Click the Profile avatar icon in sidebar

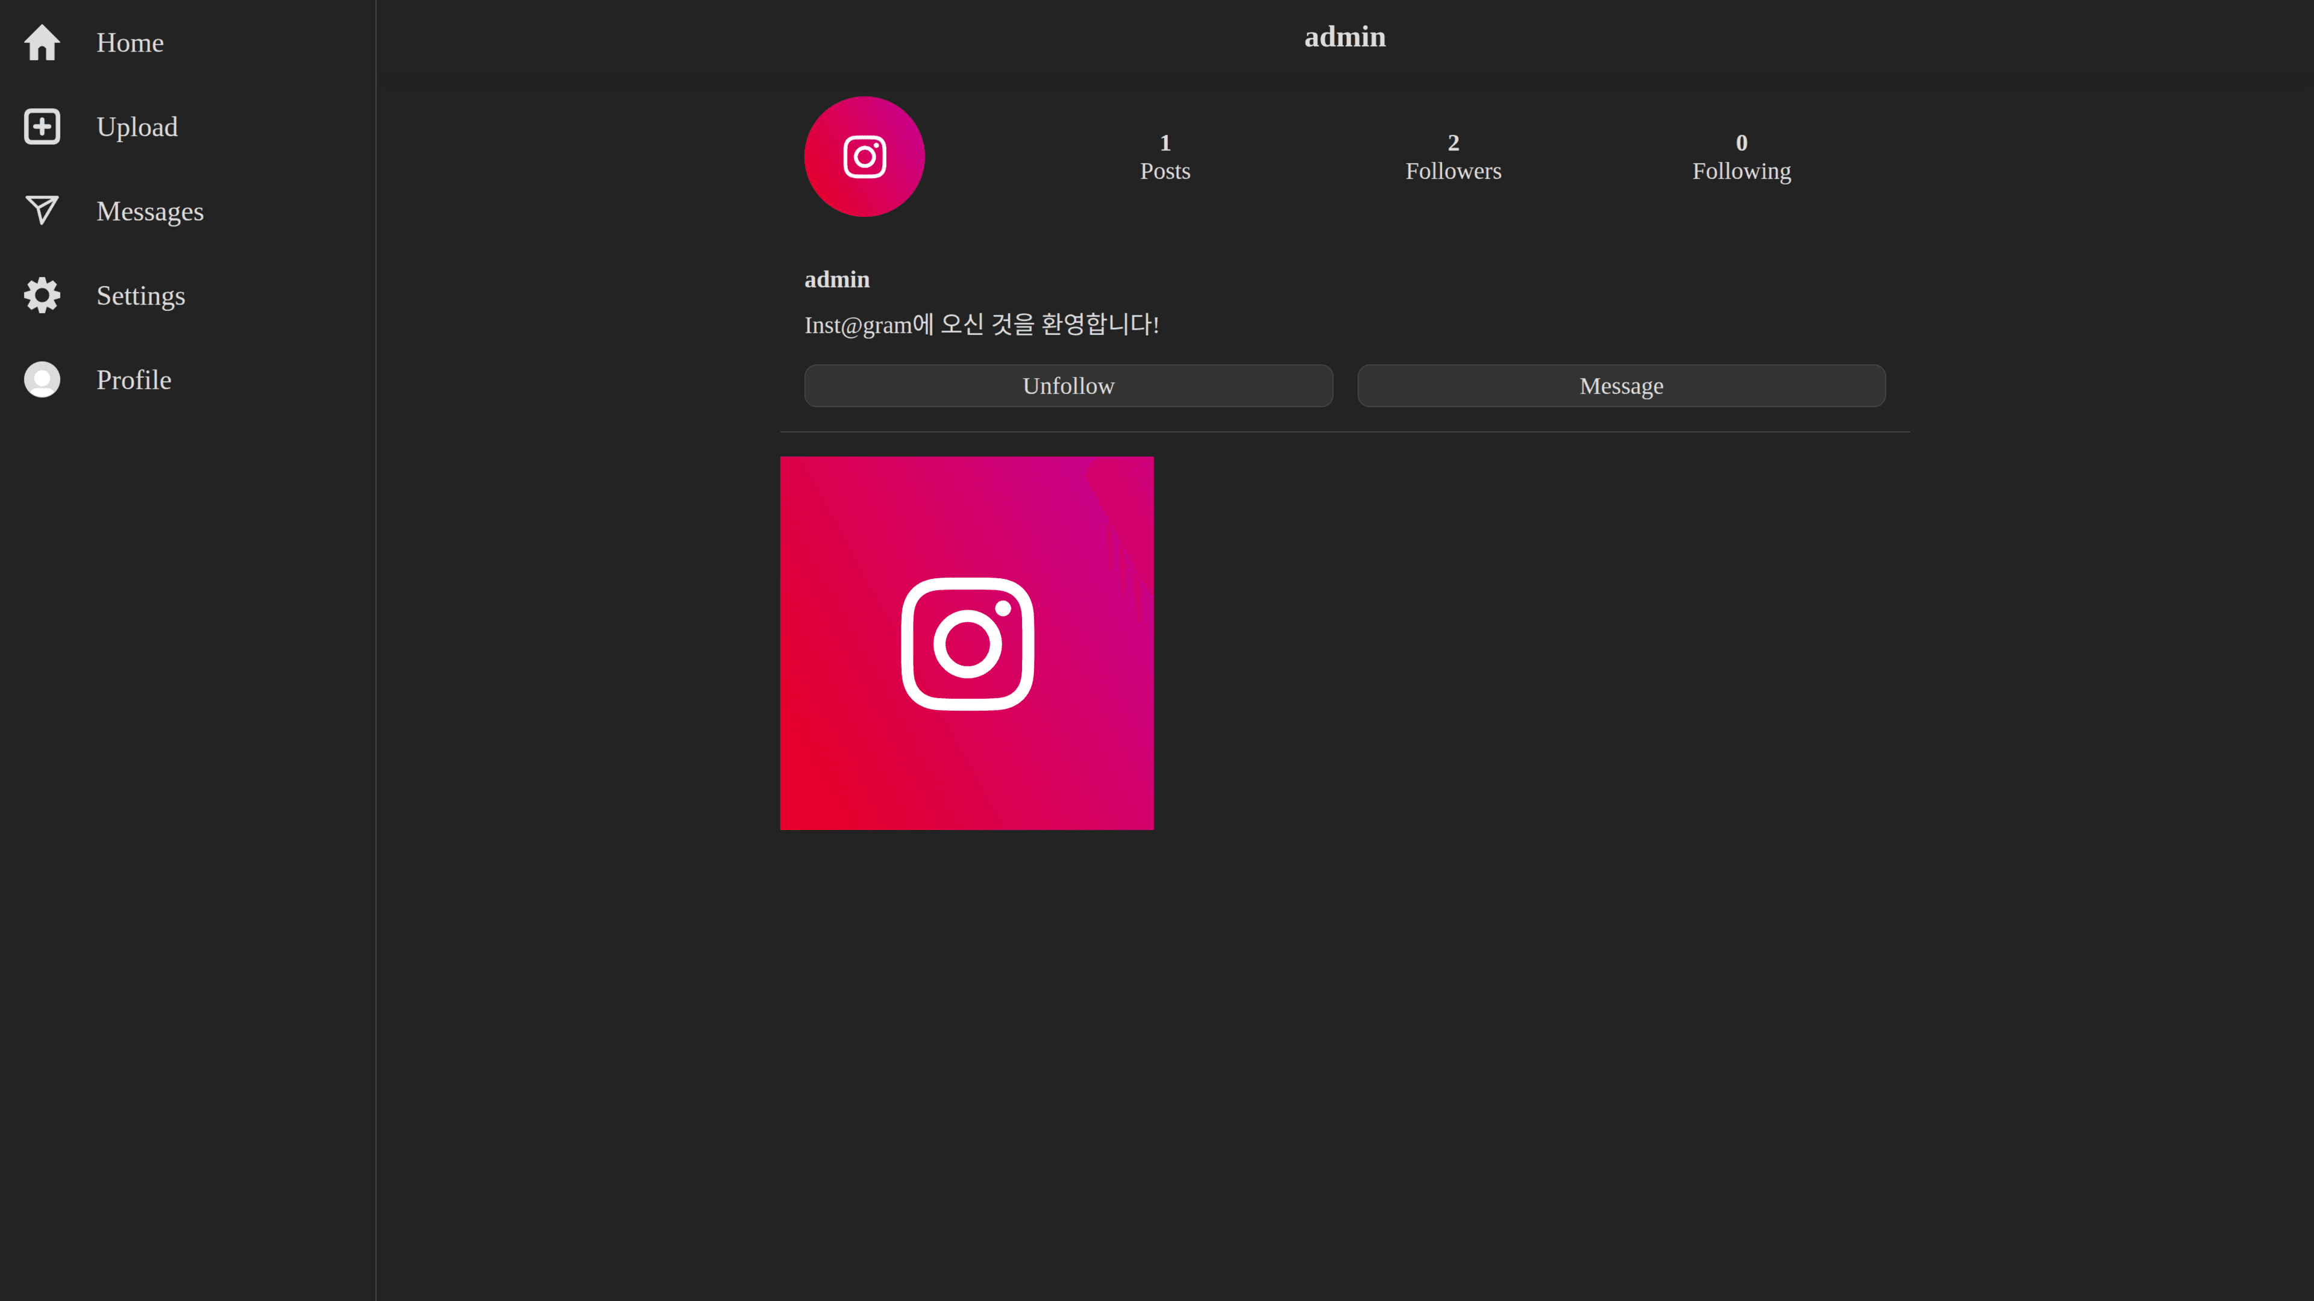pyautogui.click(x=42, y=380)
